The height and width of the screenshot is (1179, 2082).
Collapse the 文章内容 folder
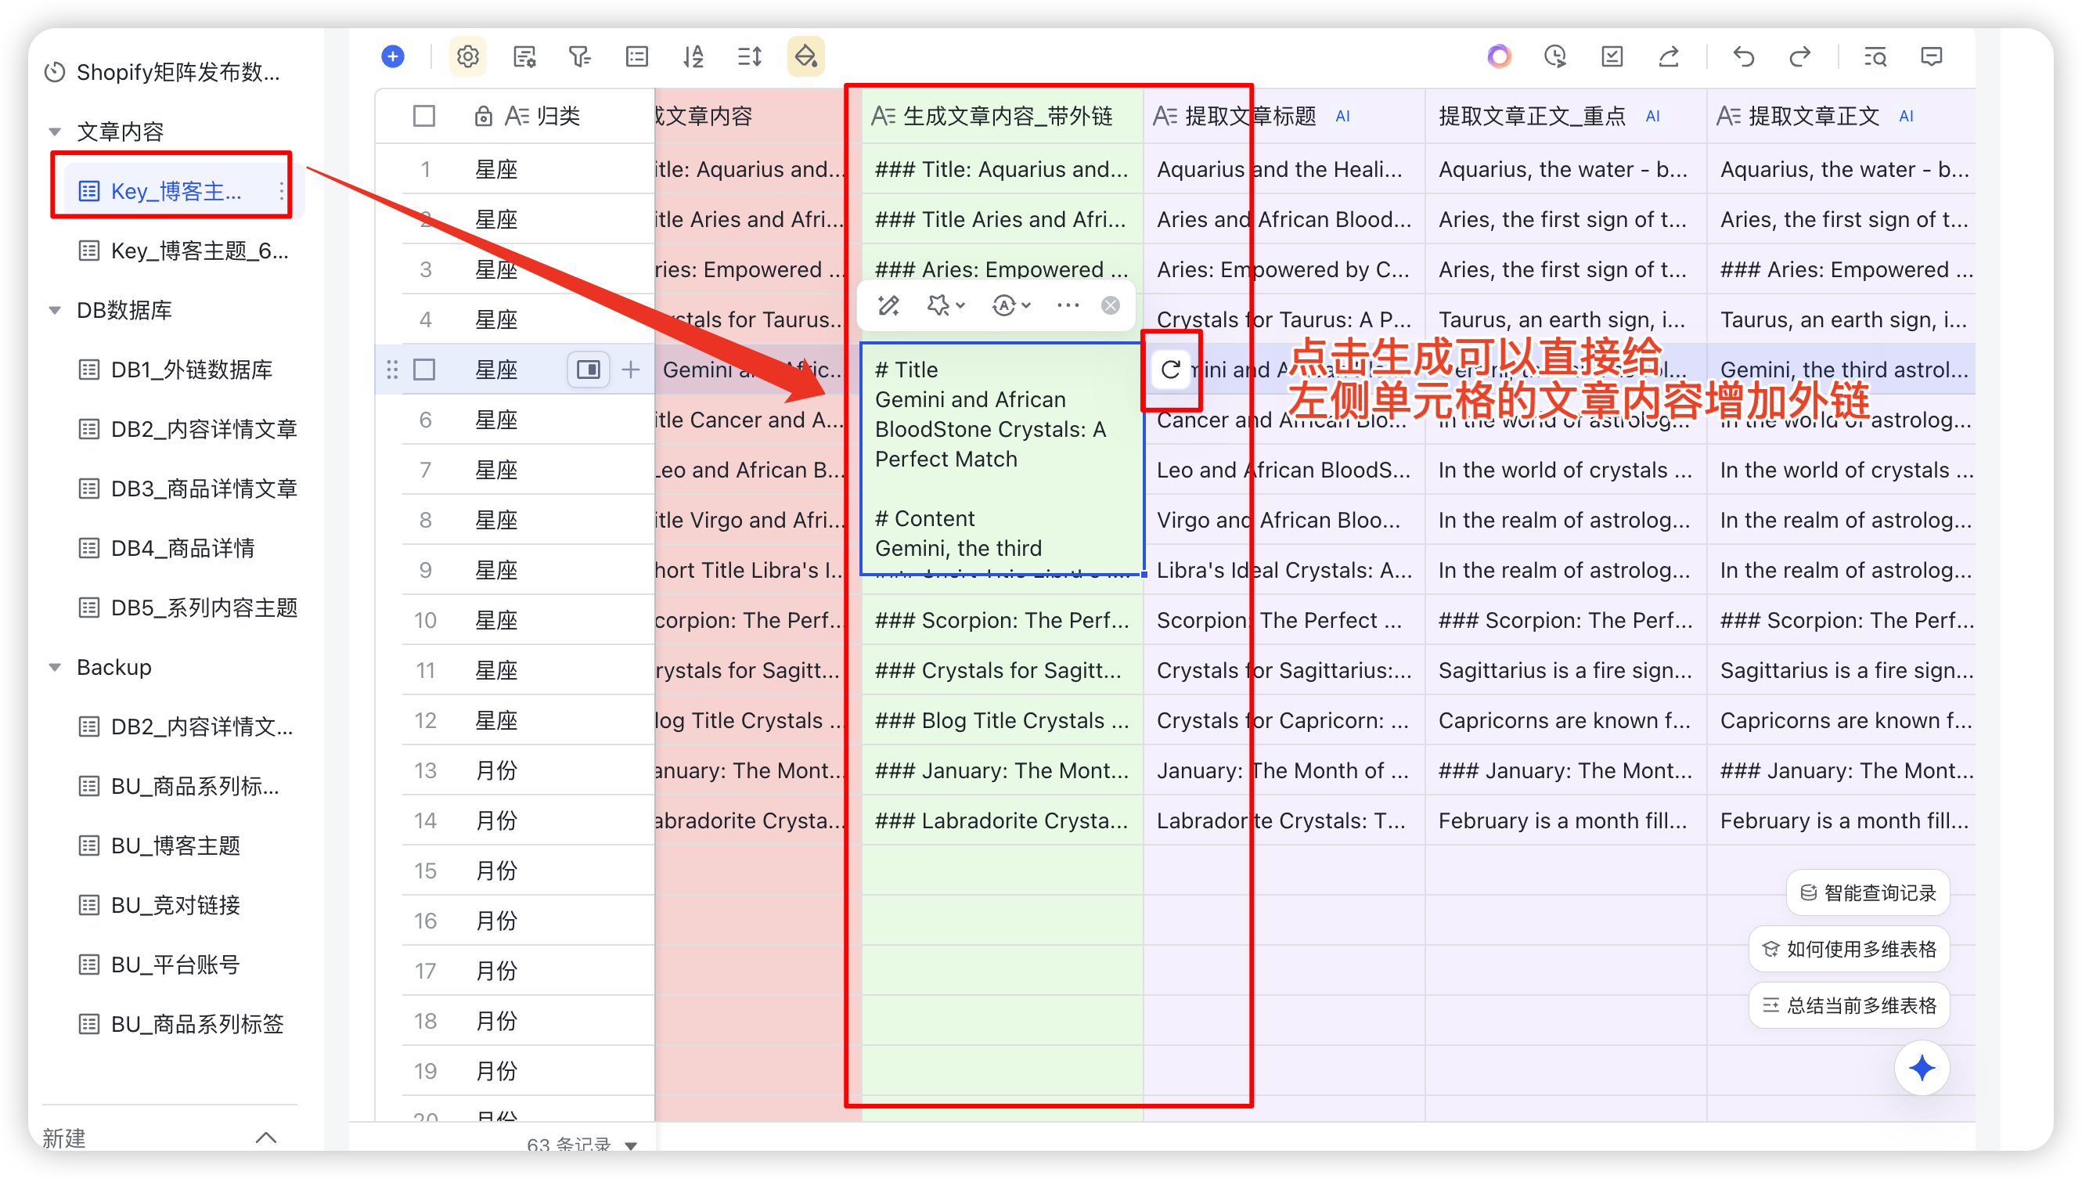55,132
